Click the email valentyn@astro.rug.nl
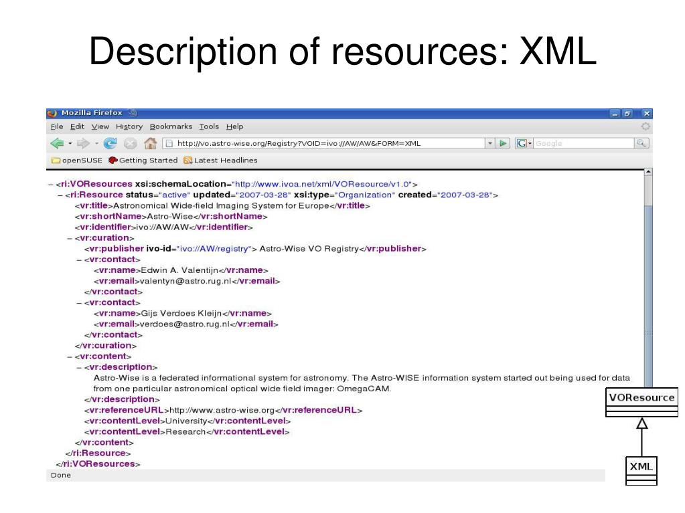This screenshot has width=685, height=513. pos(185,281)
